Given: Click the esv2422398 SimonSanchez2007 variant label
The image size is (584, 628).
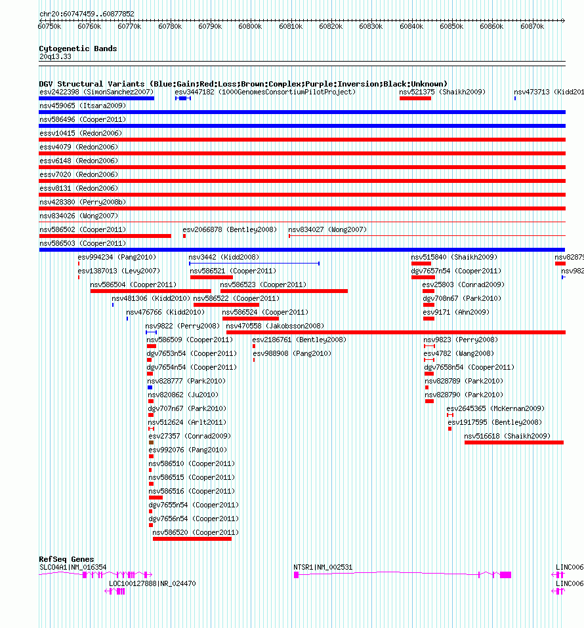Looking at the screenshot, I should click(96, 92).
